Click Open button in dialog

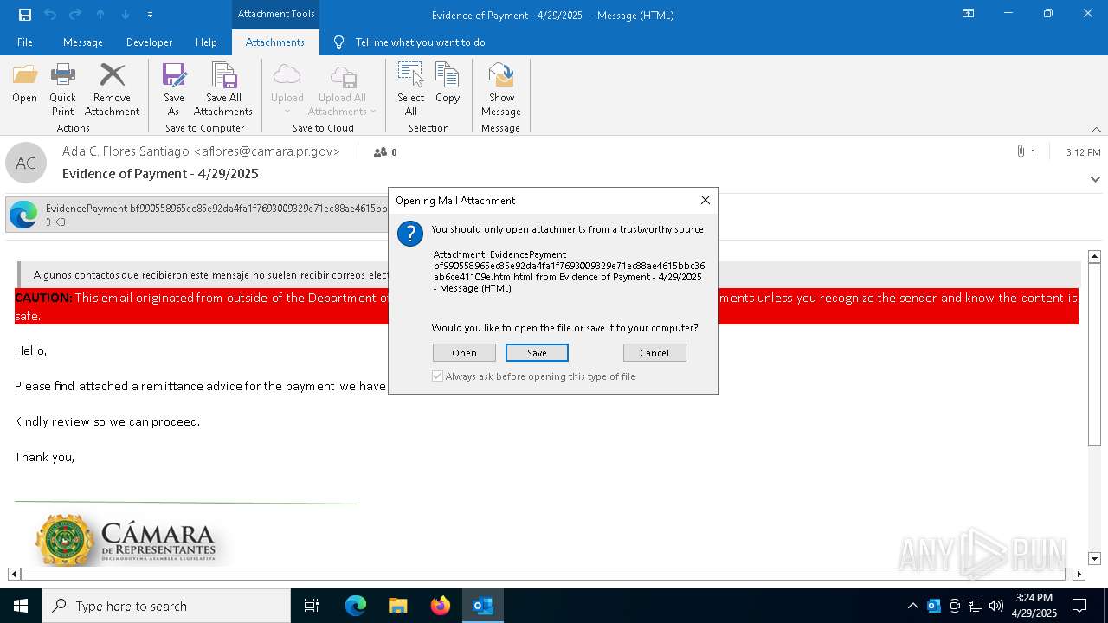(464, 353)
